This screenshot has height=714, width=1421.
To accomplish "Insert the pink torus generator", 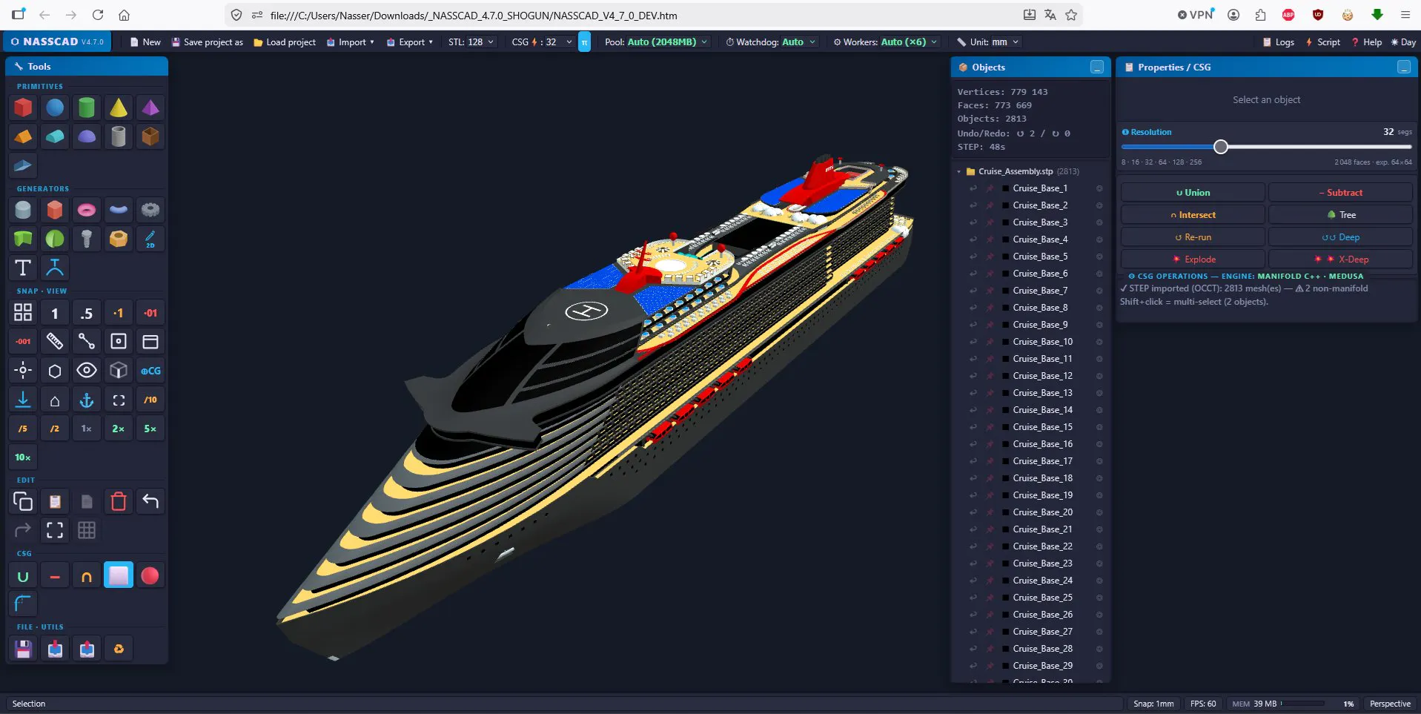I will coord(87,210).
